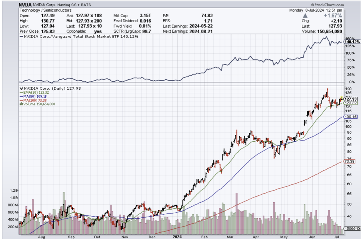Screen dimensions: 363x242
Task: Click the 2024 year marker on time axis
Action: [177, 237]
